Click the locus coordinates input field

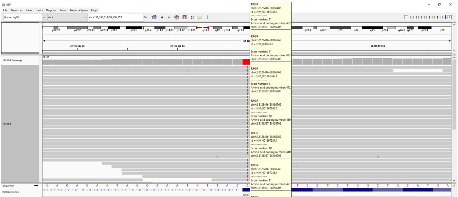pyautogui.click(x=114, y=17)
